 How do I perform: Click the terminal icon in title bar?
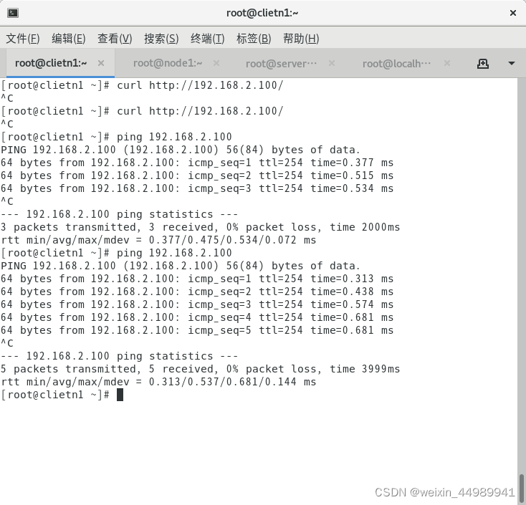tap(13, 13)
